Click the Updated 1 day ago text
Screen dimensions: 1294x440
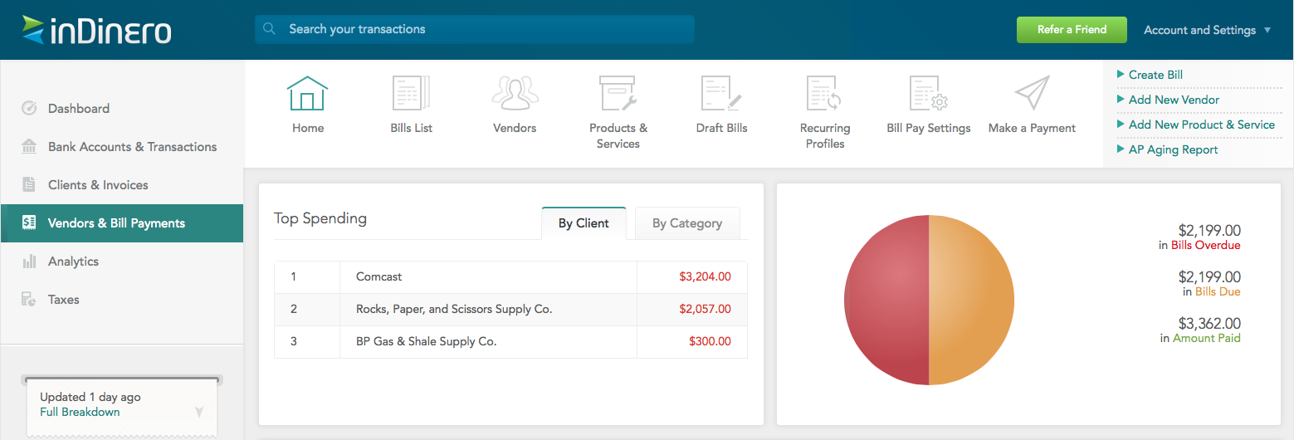(x=90, y=397)
